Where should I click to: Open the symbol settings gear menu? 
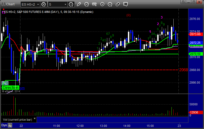pos(44,4)
